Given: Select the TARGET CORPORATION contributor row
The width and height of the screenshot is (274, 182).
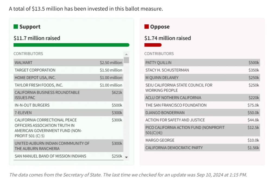Looking at the screenshot, I should click(68, 70).
